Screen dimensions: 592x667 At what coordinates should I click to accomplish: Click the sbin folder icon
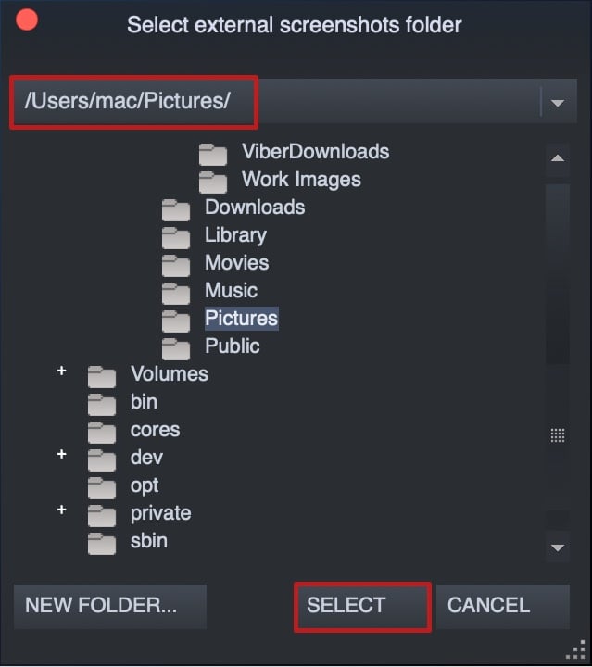[102, 544]
